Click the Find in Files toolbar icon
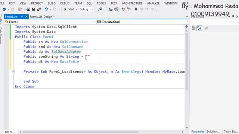The image size is (239, 134). pyautogui.click(x=100, y=9)
